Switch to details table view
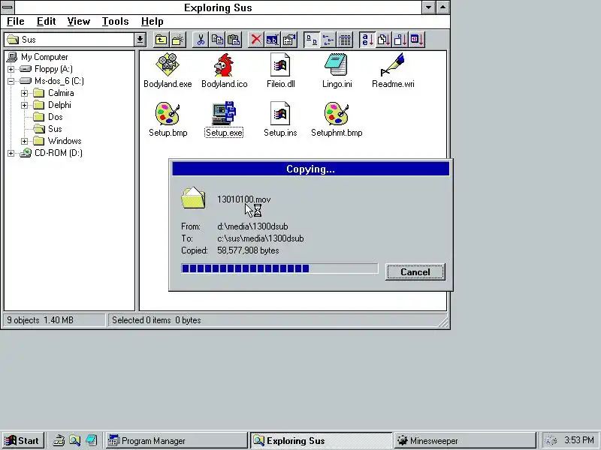This screenshot has width=601, height=450. point(345,40)
